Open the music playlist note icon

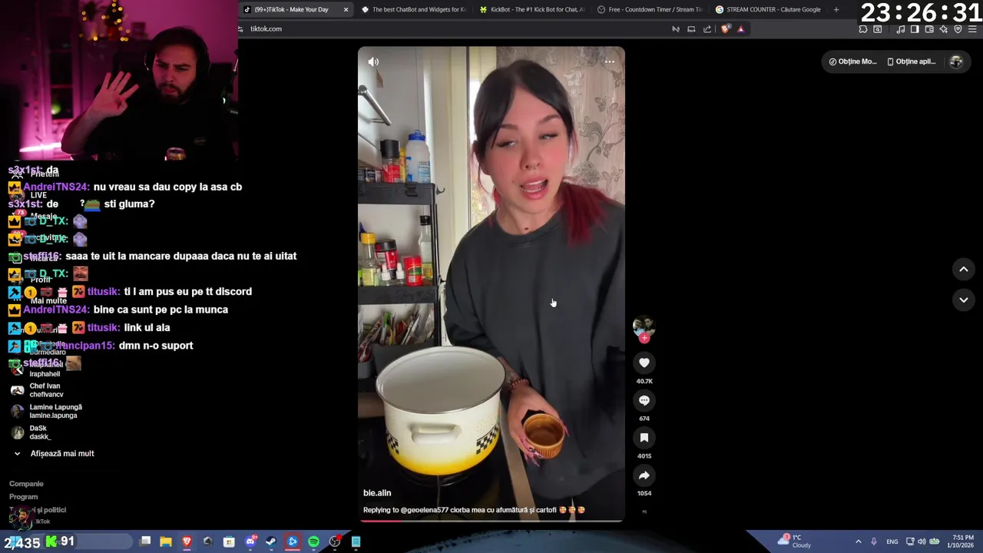click(x=901, y=29)
